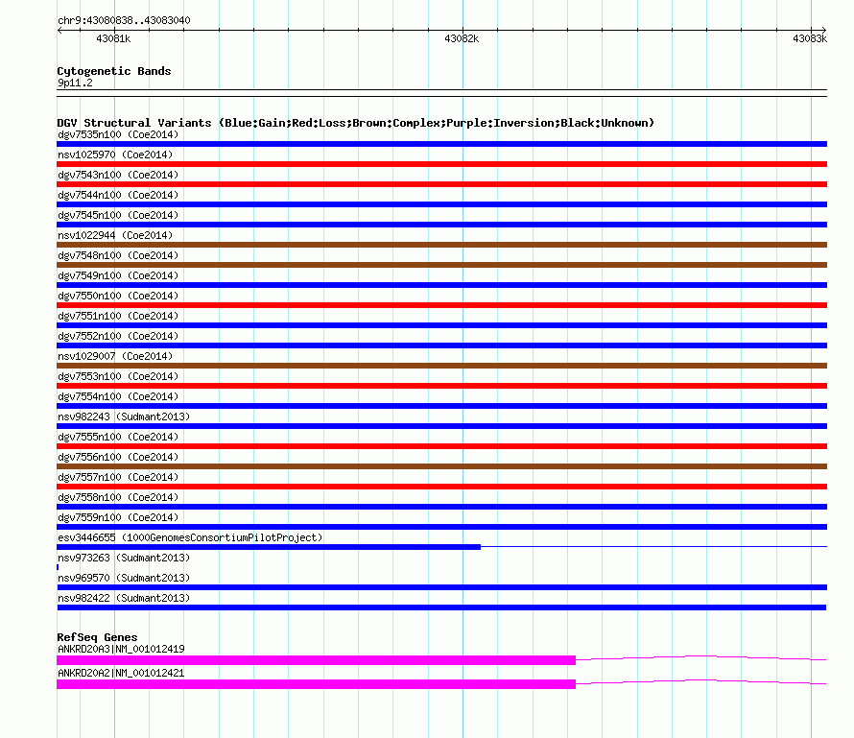The height and width of the screenshot is (738, 854).
Task: Click the 43082k ruler tick label
Action: pyautogui.click(x=462, y=38)
